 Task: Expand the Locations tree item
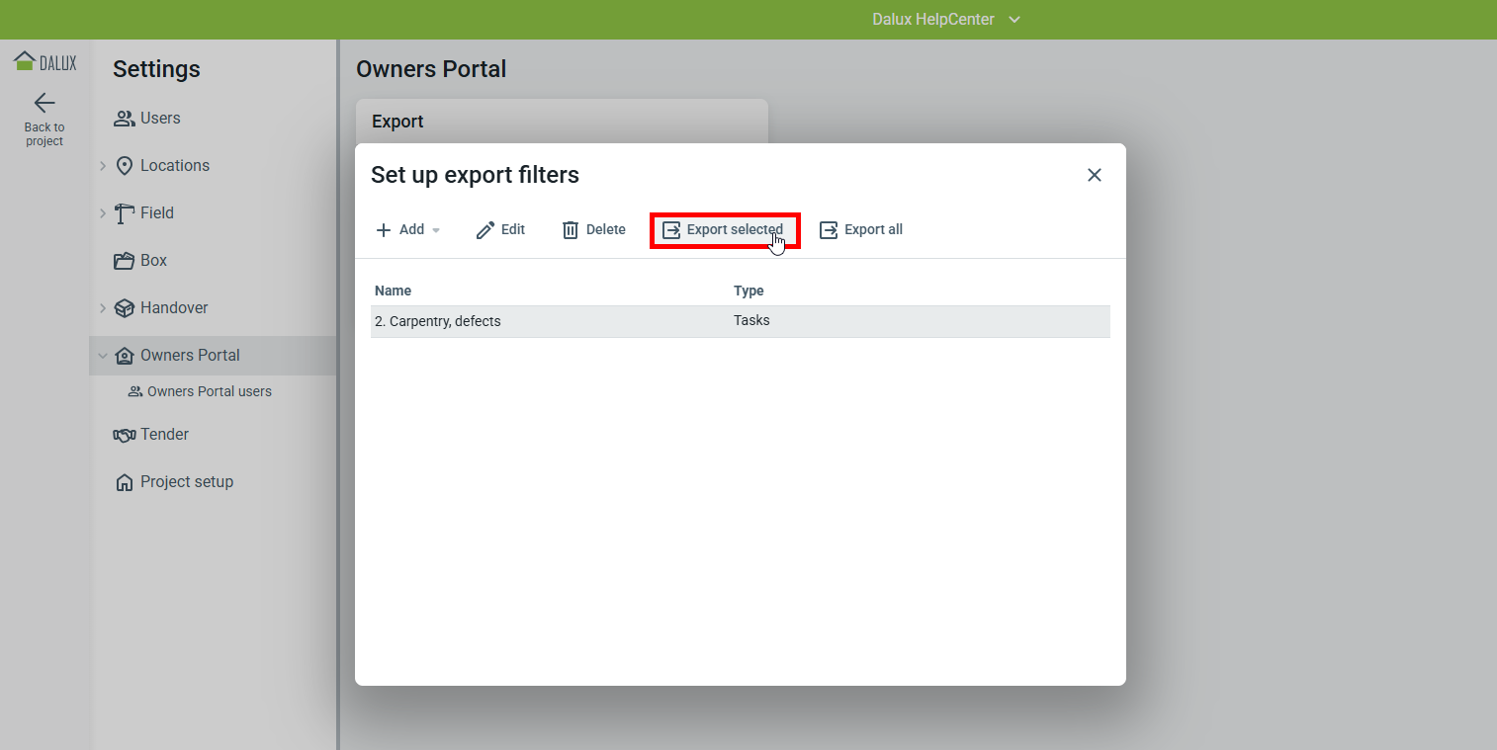[103, 166]
